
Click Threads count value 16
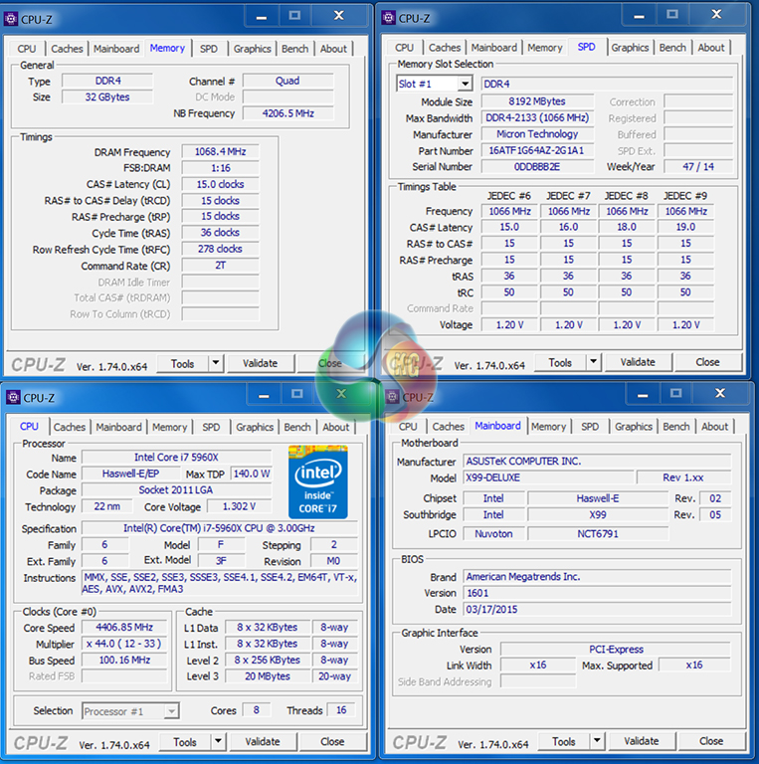(x=341, y=710)
